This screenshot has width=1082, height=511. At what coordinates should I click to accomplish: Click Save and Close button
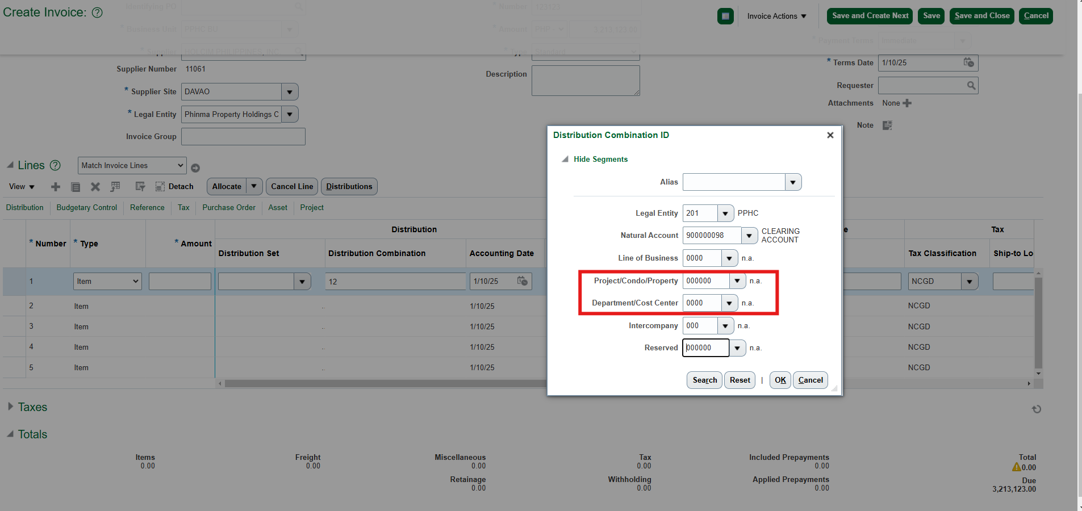tap(981, 16)
